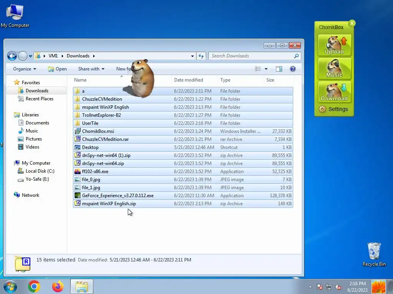This screenshot has height=294, width=393.
Task: Click the ChomikBox Upload hamster button
Action: pyautogui.click(x=334, y=45)
